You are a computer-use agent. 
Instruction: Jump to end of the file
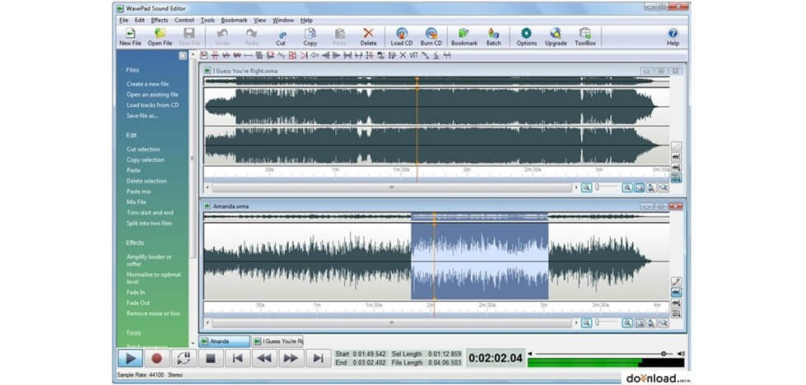318,358
